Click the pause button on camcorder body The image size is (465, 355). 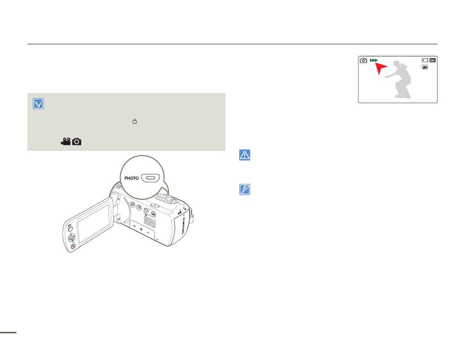coord(139,208)
